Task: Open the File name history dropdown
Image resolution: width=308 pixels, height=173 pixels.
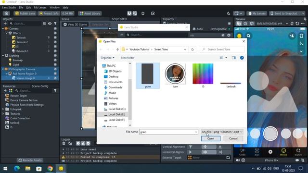Action: click(196, 132)
